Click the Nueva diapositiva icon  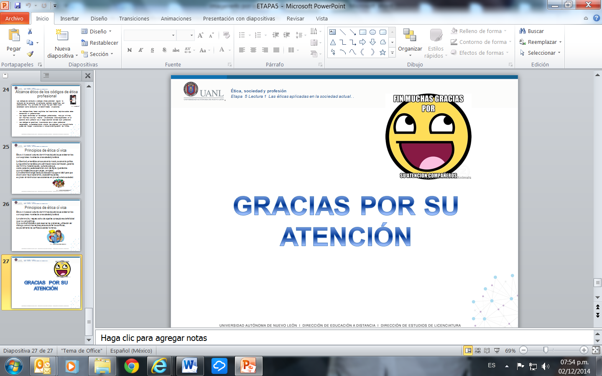62,36
